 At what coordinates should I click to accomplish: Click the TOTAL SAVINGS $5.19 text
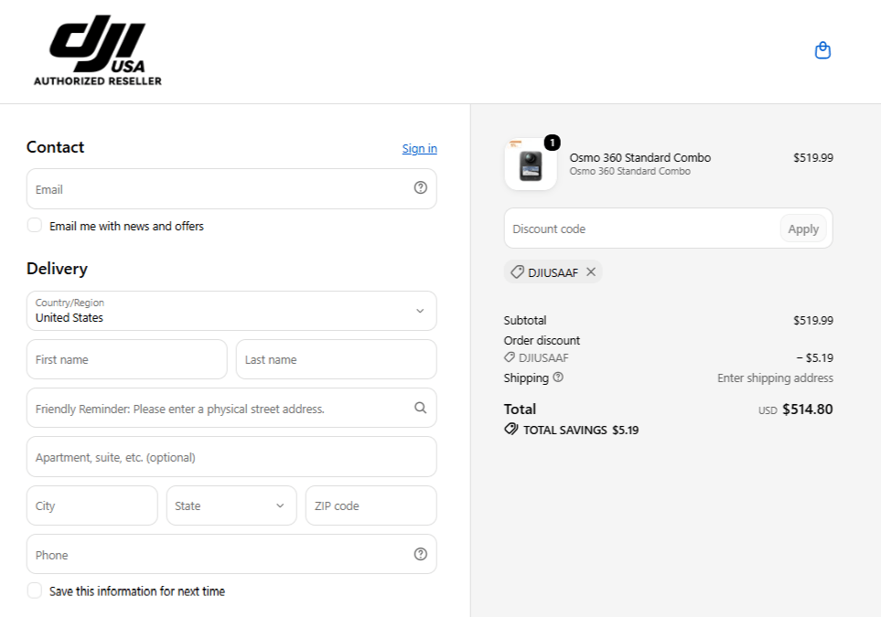click(581, 430)
